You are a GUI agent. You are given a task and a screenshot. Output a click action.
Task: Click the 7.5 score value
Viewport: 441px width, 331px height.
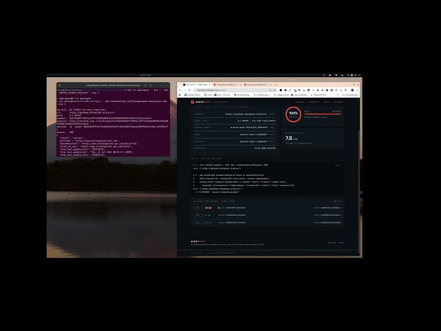coord(289,138)
